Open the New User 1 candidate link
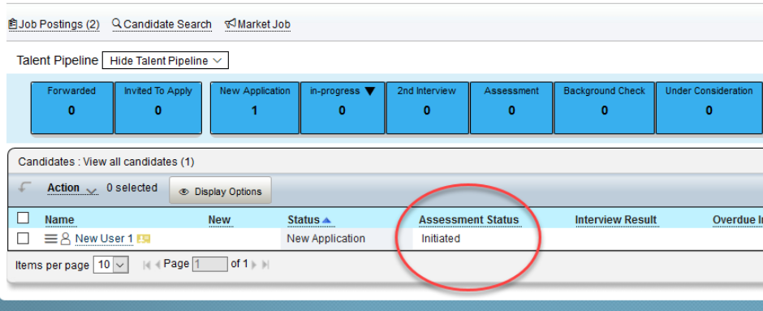This screenshot has width=763, height=311. click(104, 239)
